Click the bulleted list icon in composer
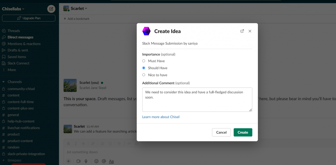Screen dimensions: 336x165 110,143
